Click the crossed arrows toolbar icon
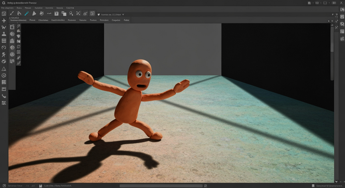 (78, 14)
